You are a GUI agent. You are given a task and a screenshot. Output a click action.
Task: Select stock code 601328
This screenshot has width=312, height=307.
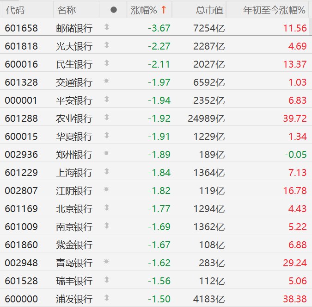21,82
